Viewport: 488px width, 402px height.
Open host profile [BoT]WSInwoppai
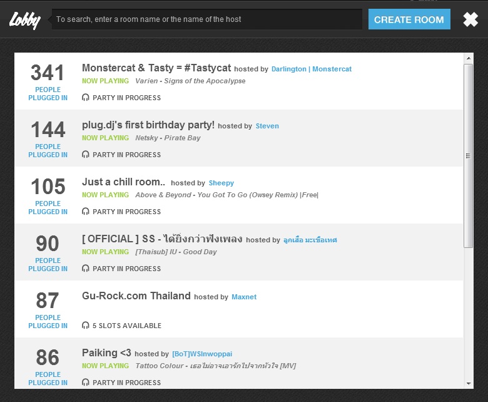pos(202,354)
